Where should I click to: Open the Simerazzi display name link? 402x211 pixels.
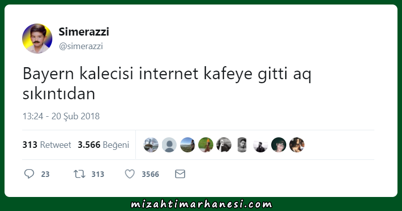click(84, 32)
